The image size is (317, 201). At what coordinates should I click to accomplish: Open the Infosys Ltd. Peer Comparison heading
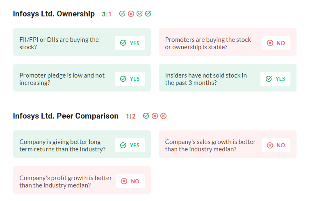coord(66,116)
